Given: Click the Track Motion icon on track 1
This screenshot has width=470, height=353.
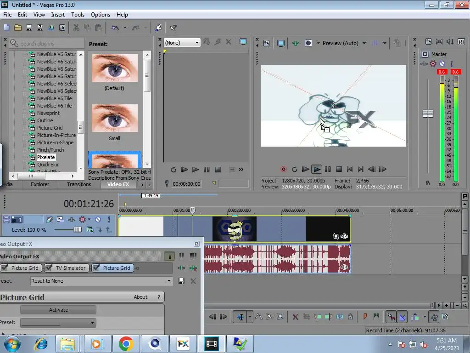Looking at the screenshot, I should pos(60,219).
